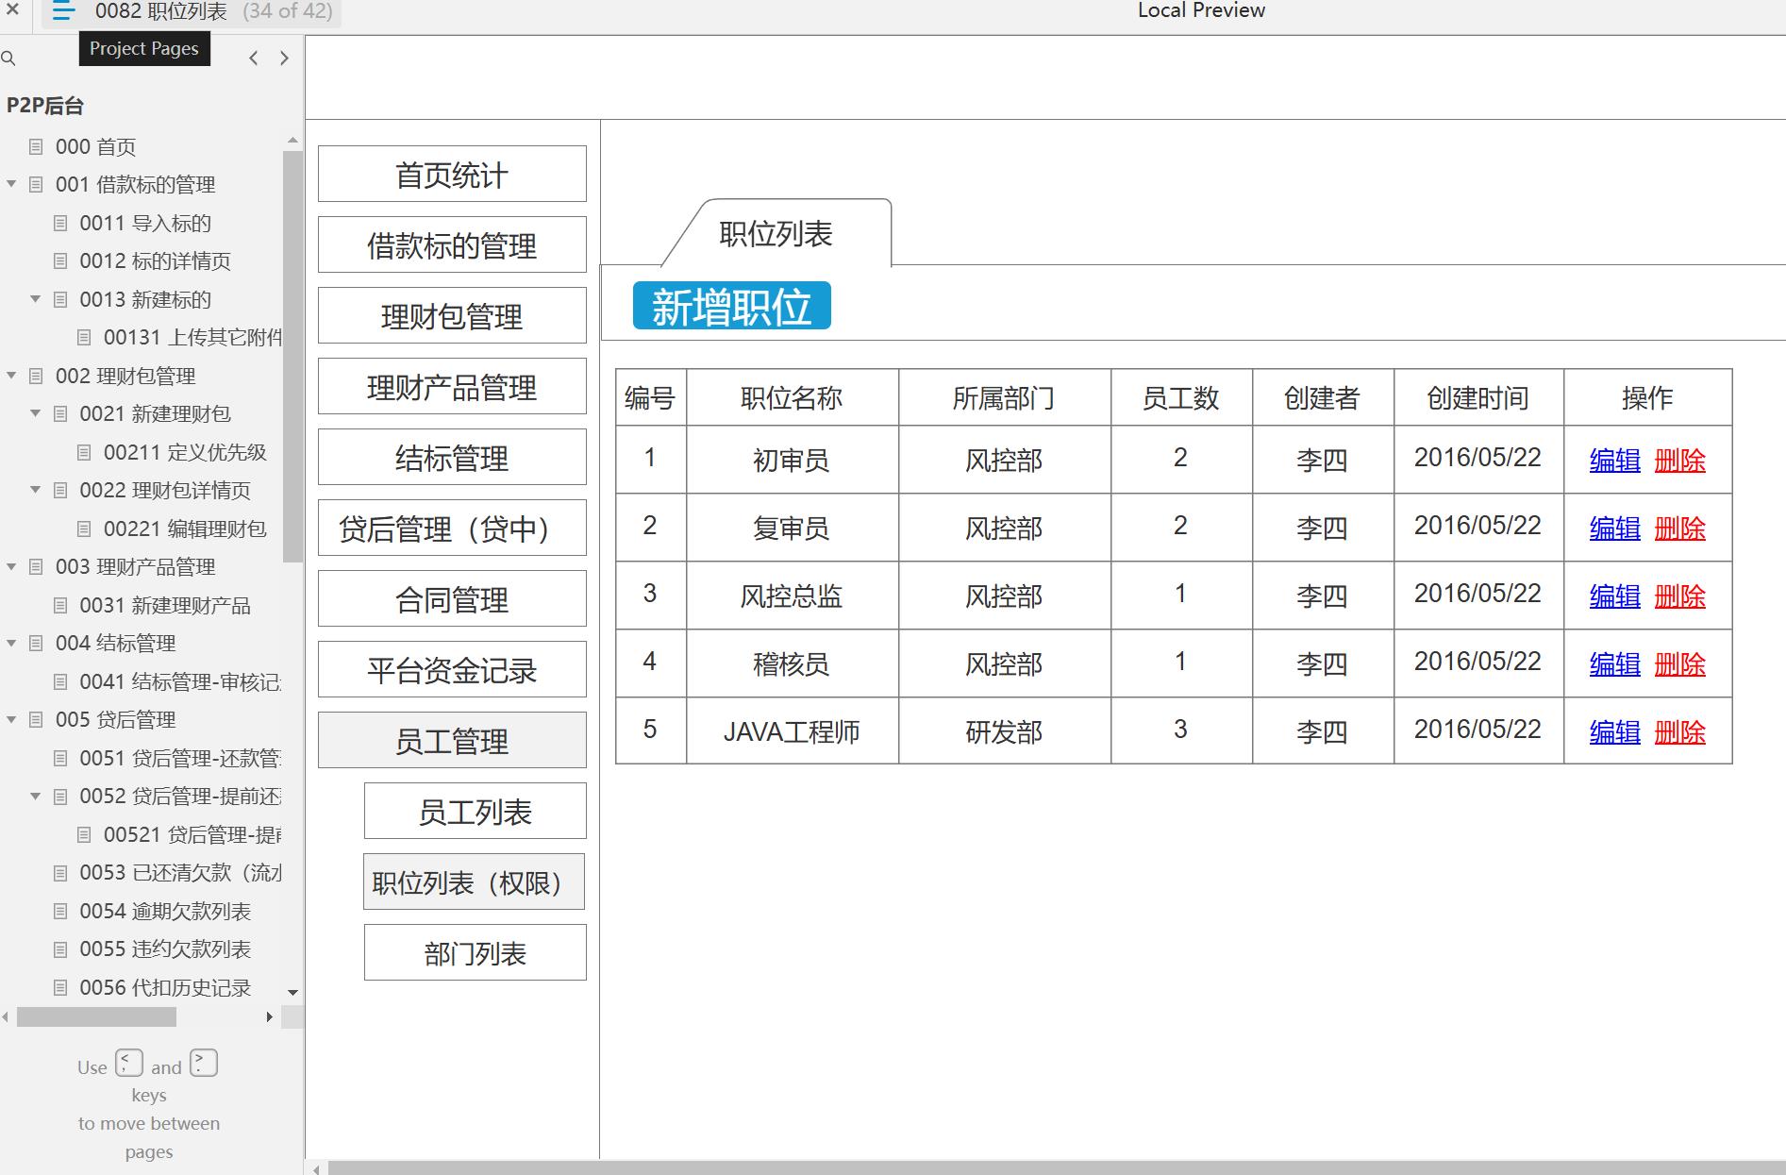Collapse the 005 贷后管理 tree node
The height and width of the screenshot is (1175, 1786).
point(11,719)
